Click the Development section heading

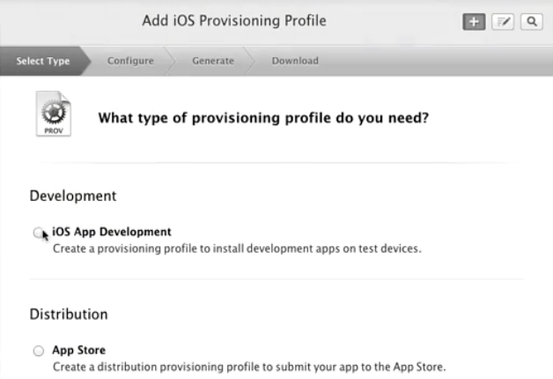click(x=73, y=196)
